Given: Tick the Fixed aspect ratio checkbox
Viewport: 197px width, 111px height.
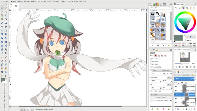Looking at the screenshot, I should point(151,70).
